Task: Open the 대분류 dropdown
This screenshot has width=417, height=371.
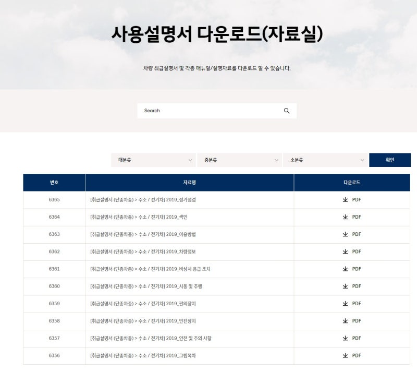Action: (x=153, y=160)
